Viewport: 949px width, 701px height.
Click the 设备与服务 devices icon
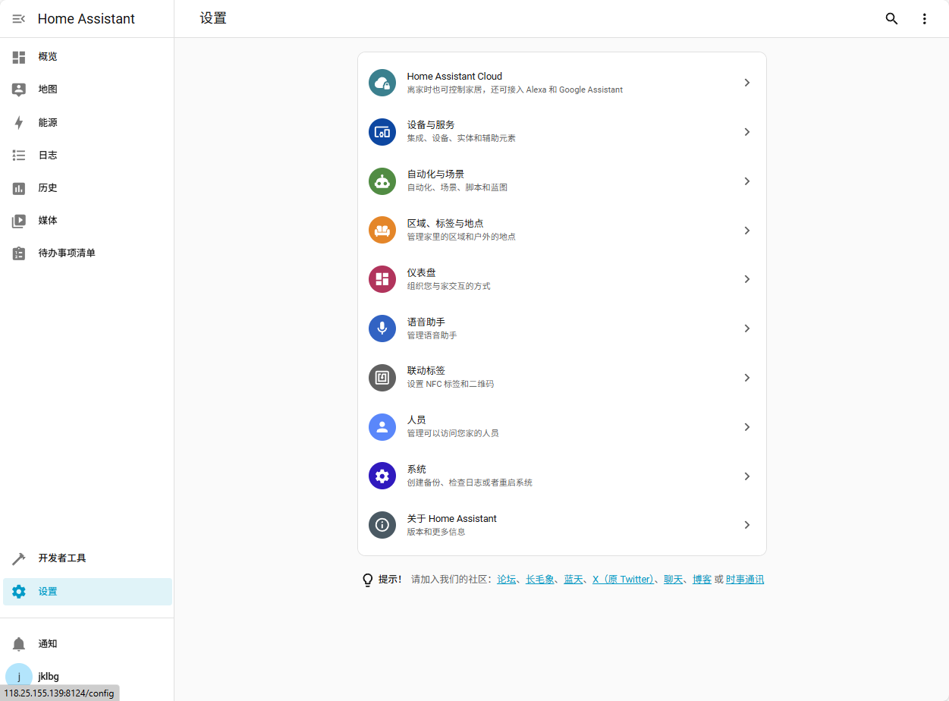tap(382, 132)
